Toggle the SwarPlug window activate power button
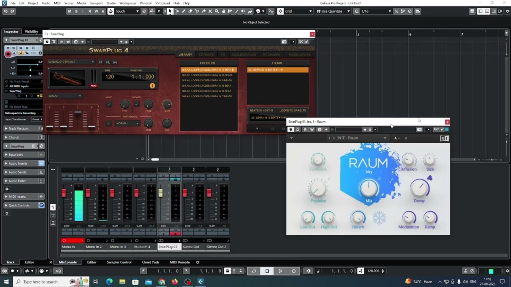This screenshot has width=511, height=287. [x=47, y=42]
